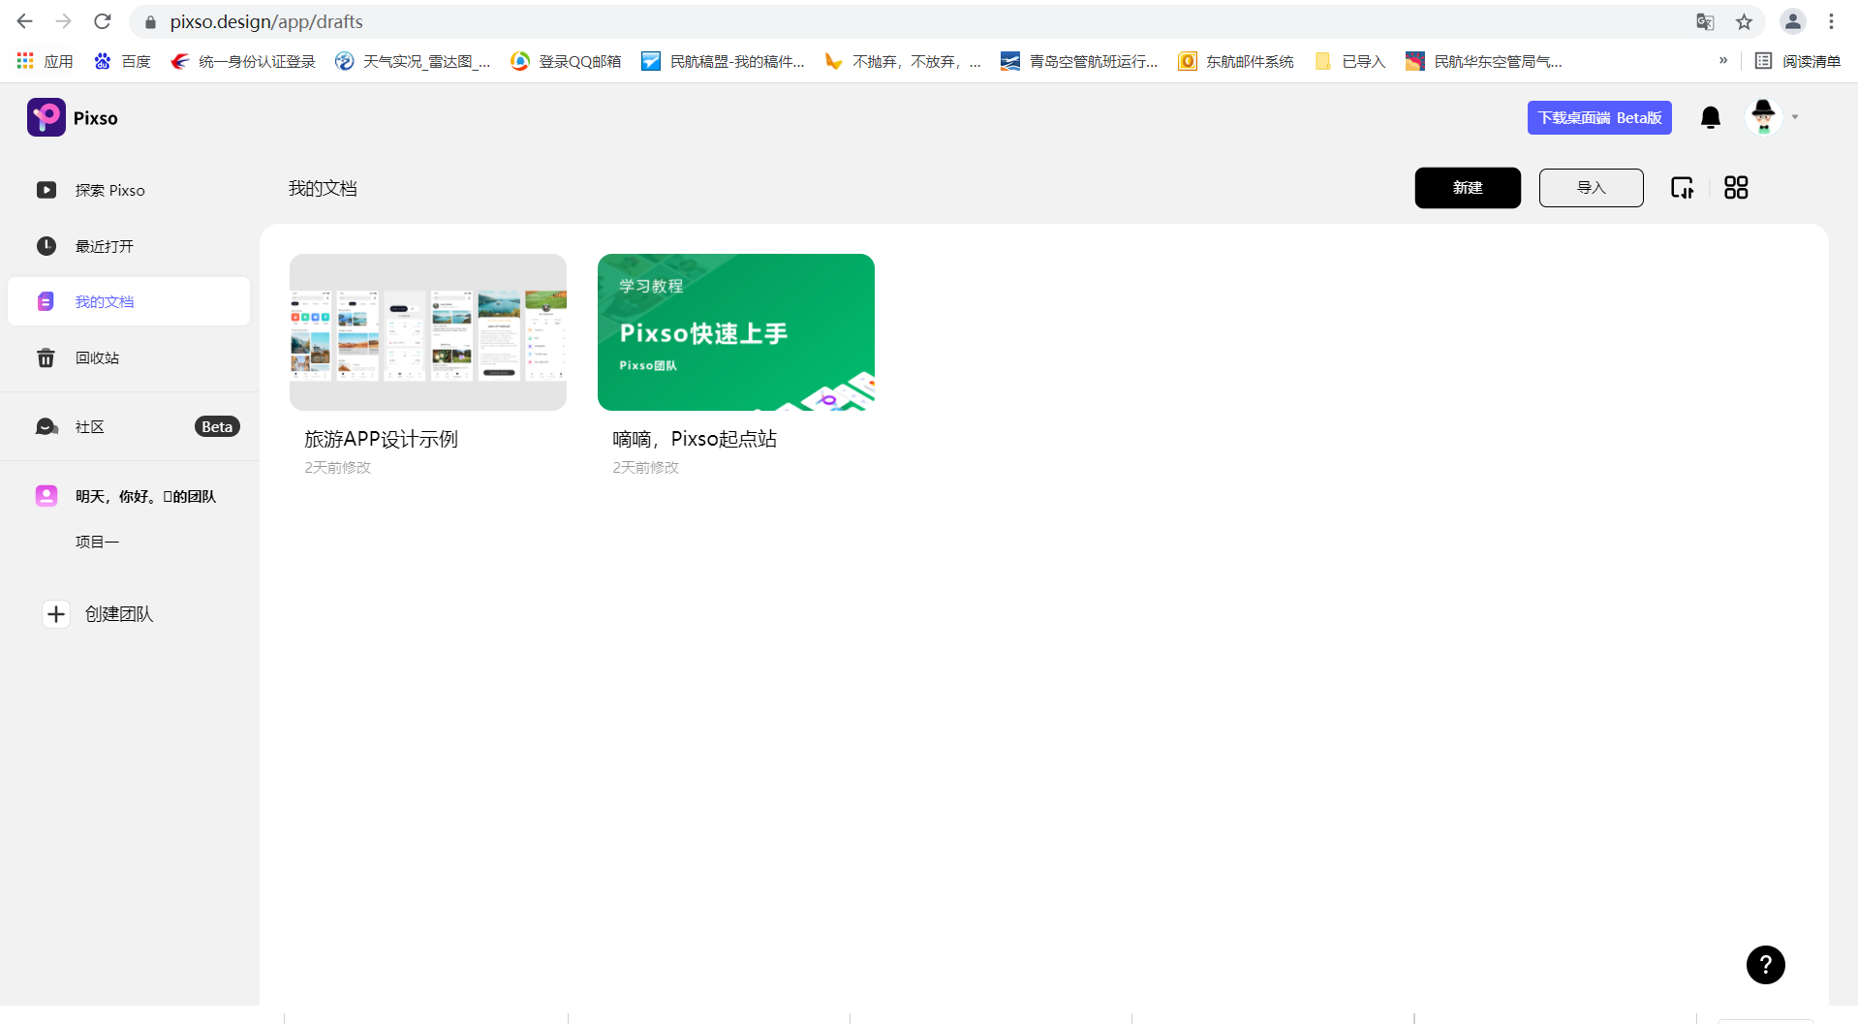Screen dimensions: 1858x1024
Task: Open 探索 Pixso in the sidebar
Action: pyautogui.click(x=129, y=190)
